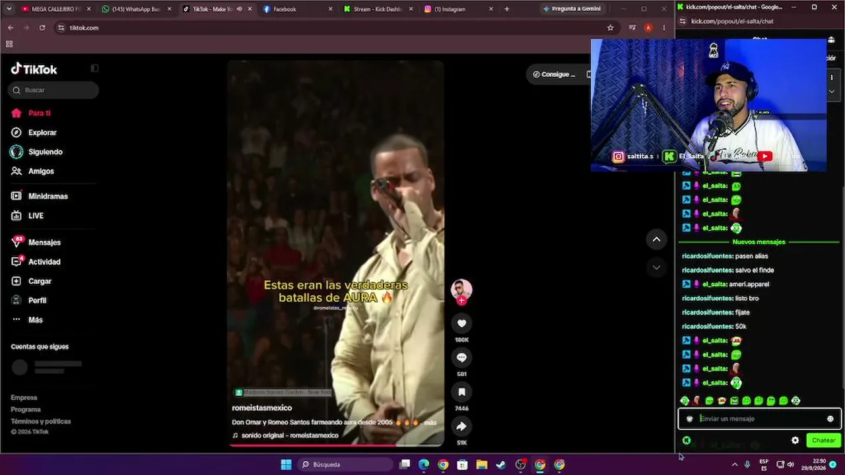Open Cargar upload page
The width and height of the screenshot is (845, 475).
pyautogui.click(x=40, y=281)
